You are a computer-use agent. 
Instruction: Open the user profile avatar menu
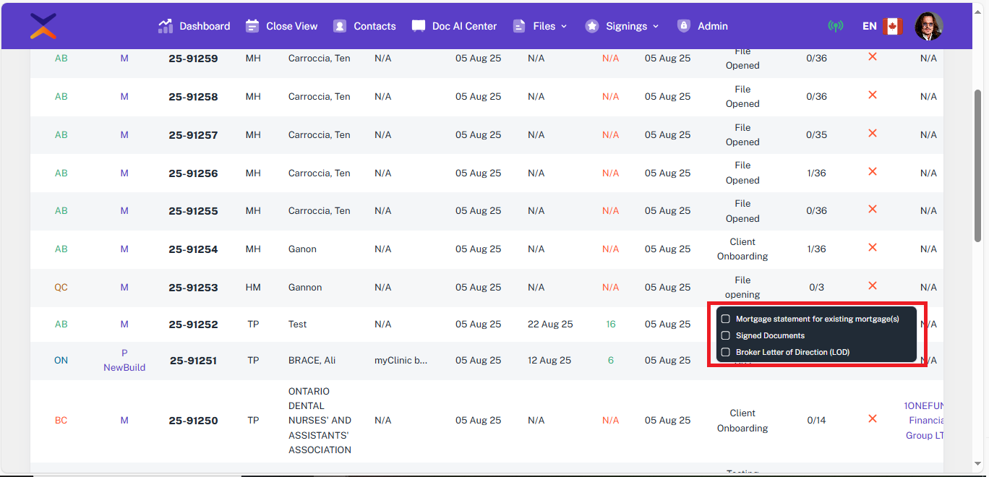[928, 26]
